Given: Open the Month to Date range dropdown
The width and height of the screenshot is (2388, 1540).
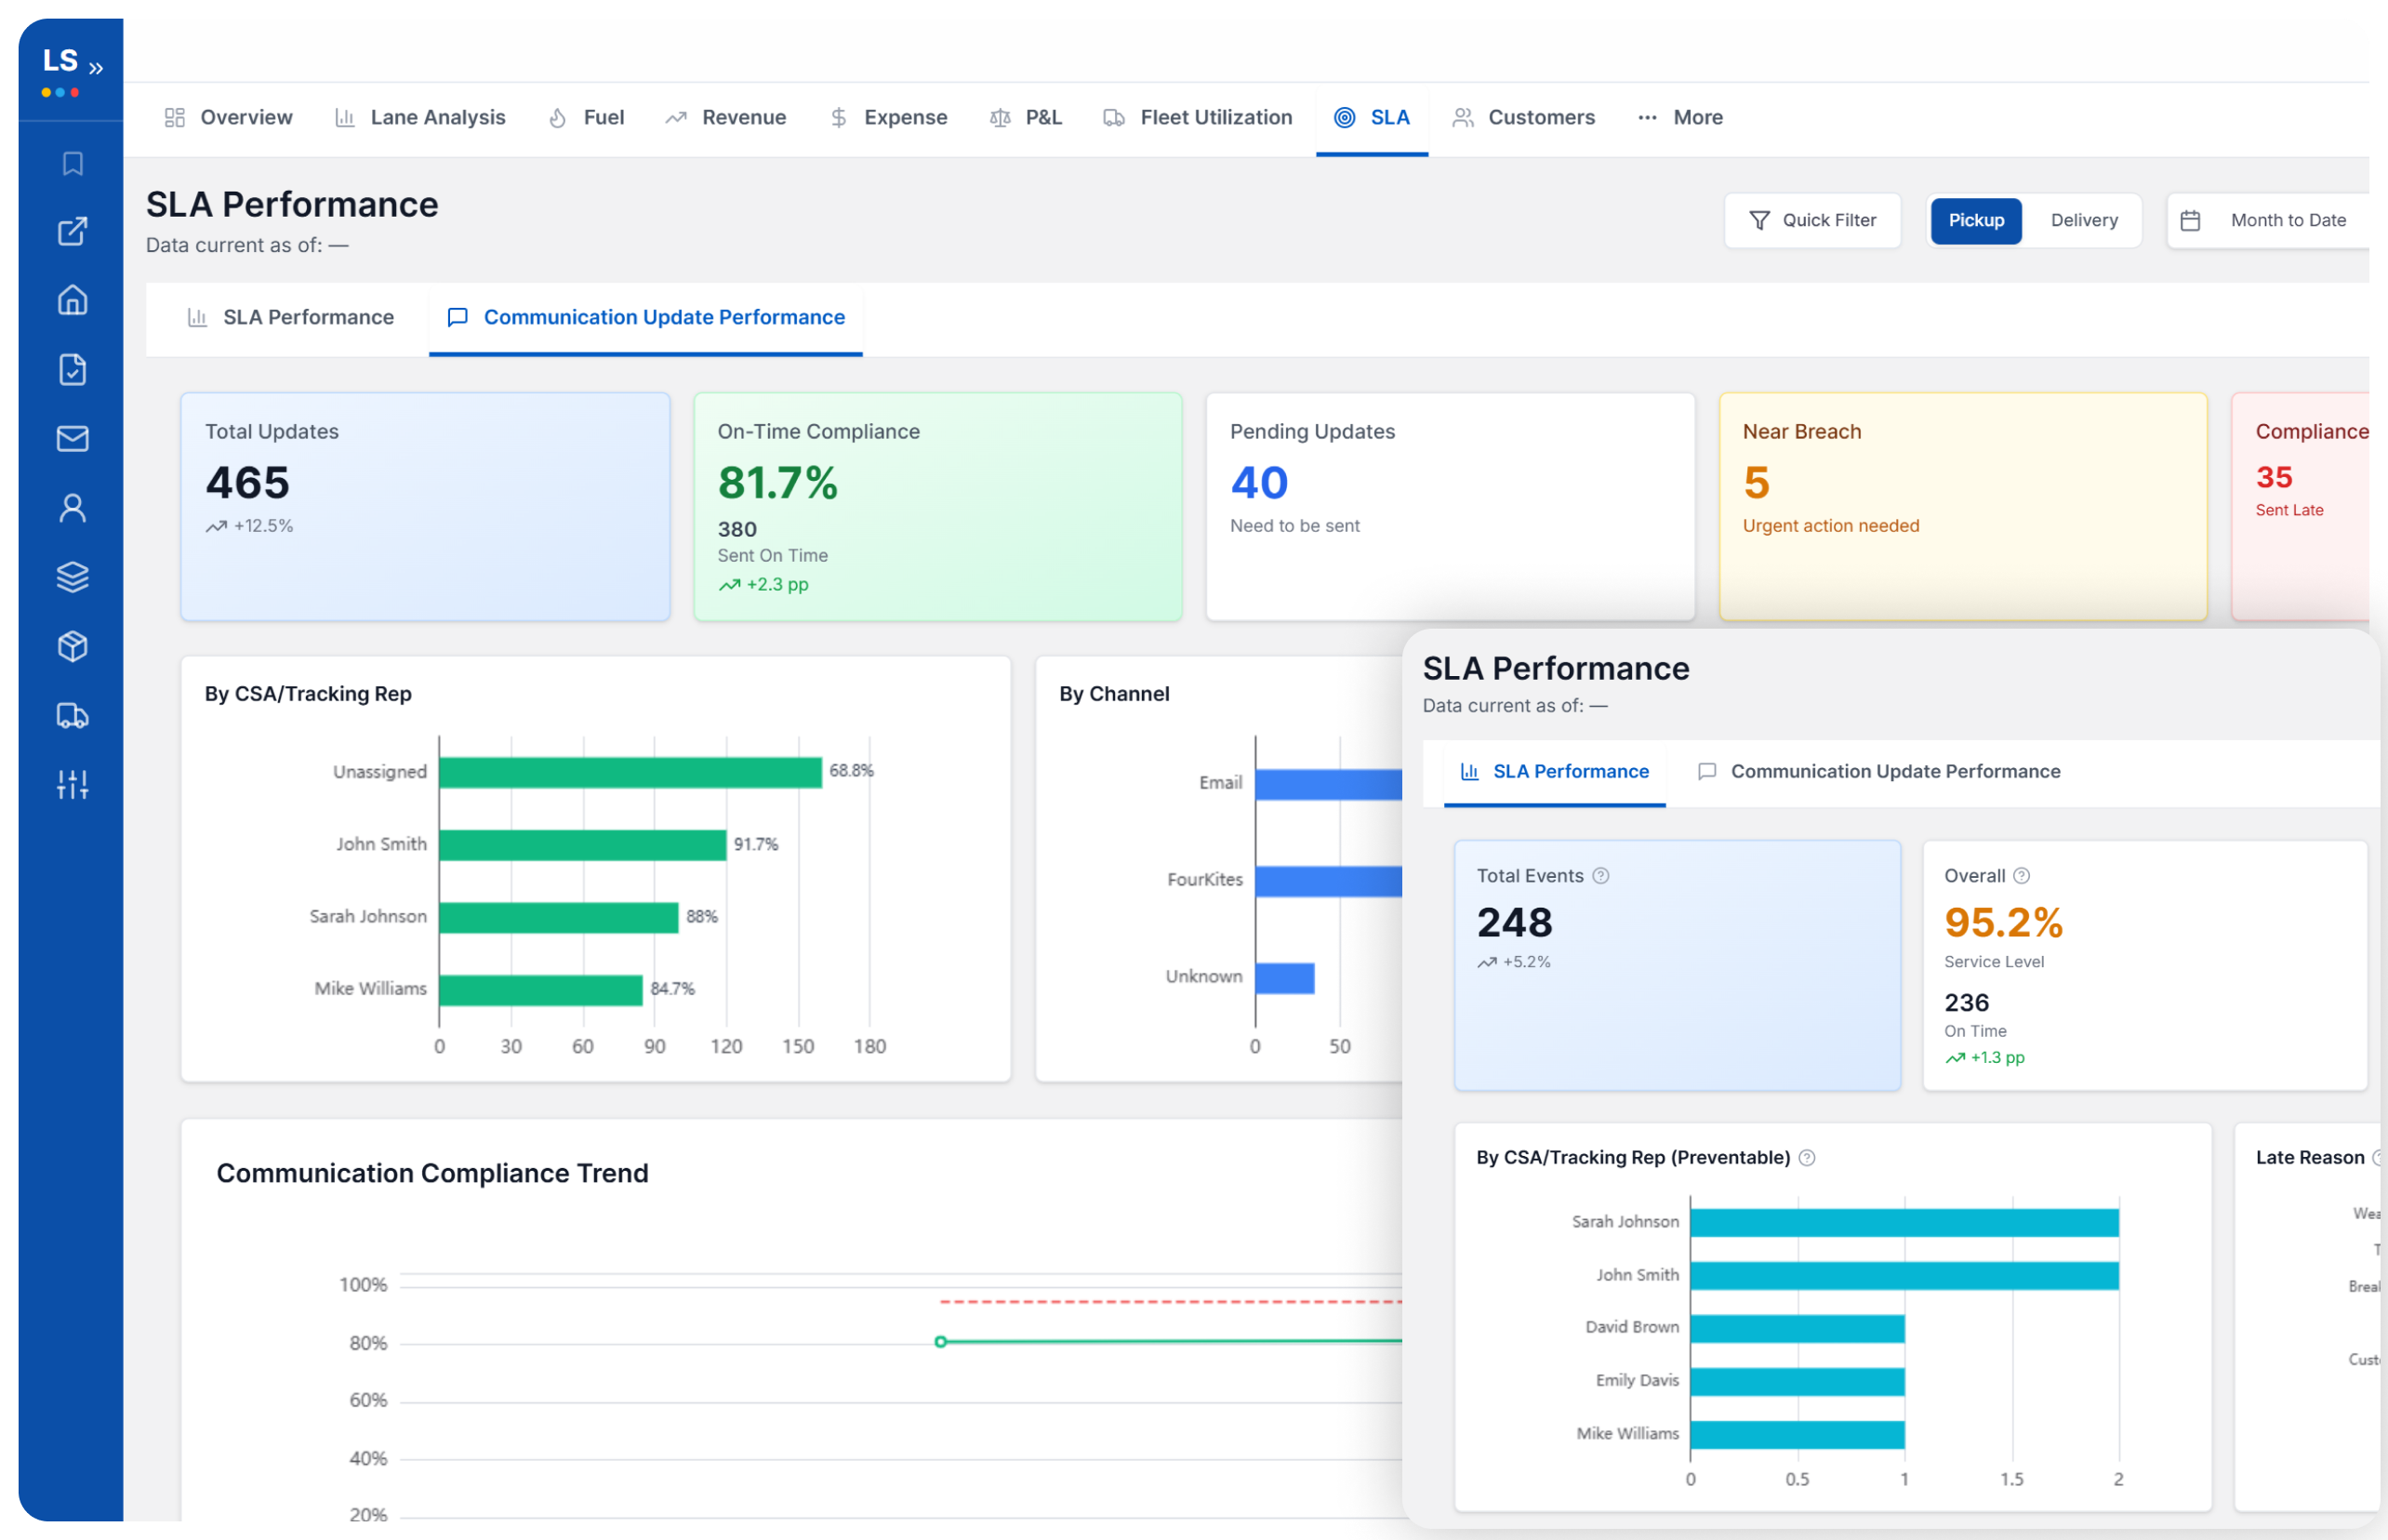Looking at the screenshot, I should coord(2270,220).
